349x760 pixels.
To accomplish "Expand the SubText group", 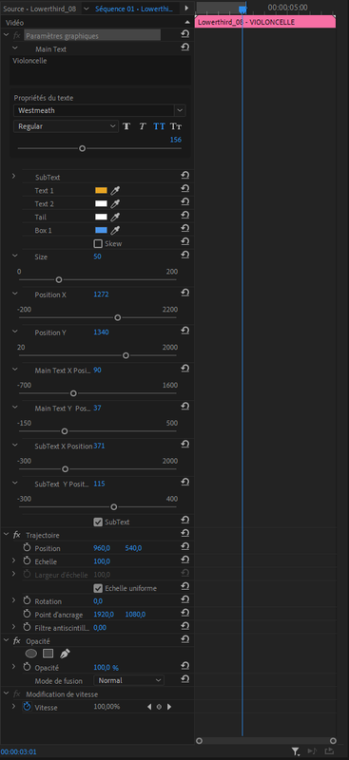I will coord(13,177).
